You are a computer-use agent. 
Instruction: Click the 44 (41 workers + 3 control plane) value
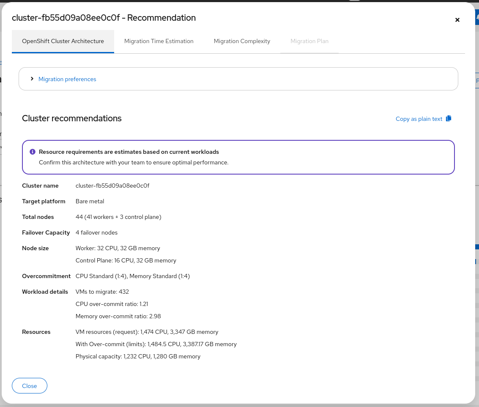pos(118,217)
